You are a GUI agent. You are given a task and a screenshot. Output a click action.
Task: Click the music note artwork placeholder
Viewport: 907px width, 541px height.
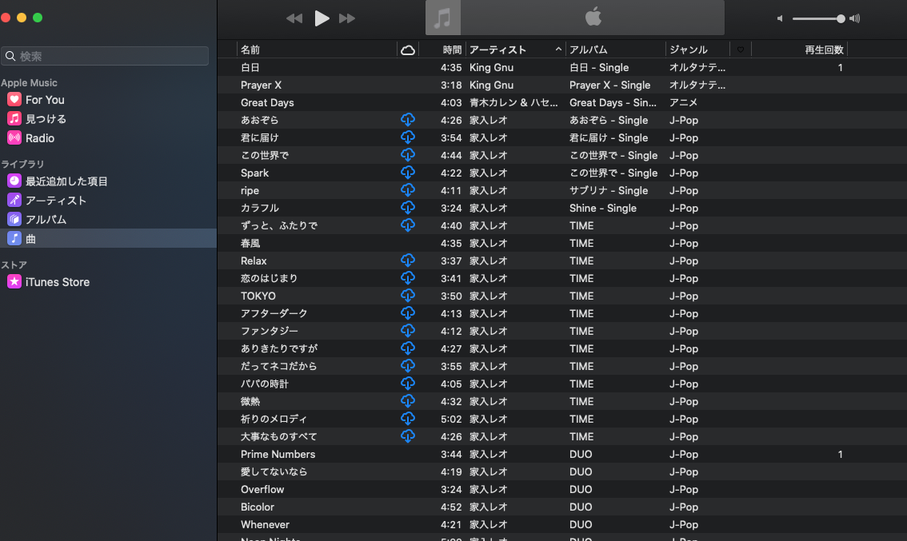tap(443, 18)
